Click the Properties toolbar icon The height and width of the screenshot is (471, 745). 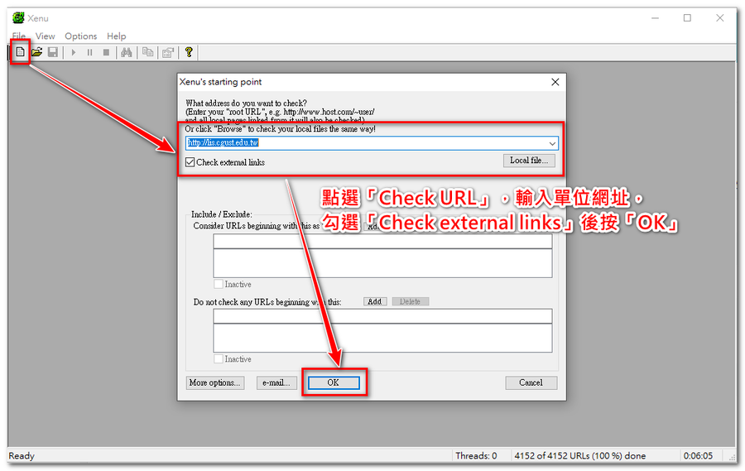168,52
